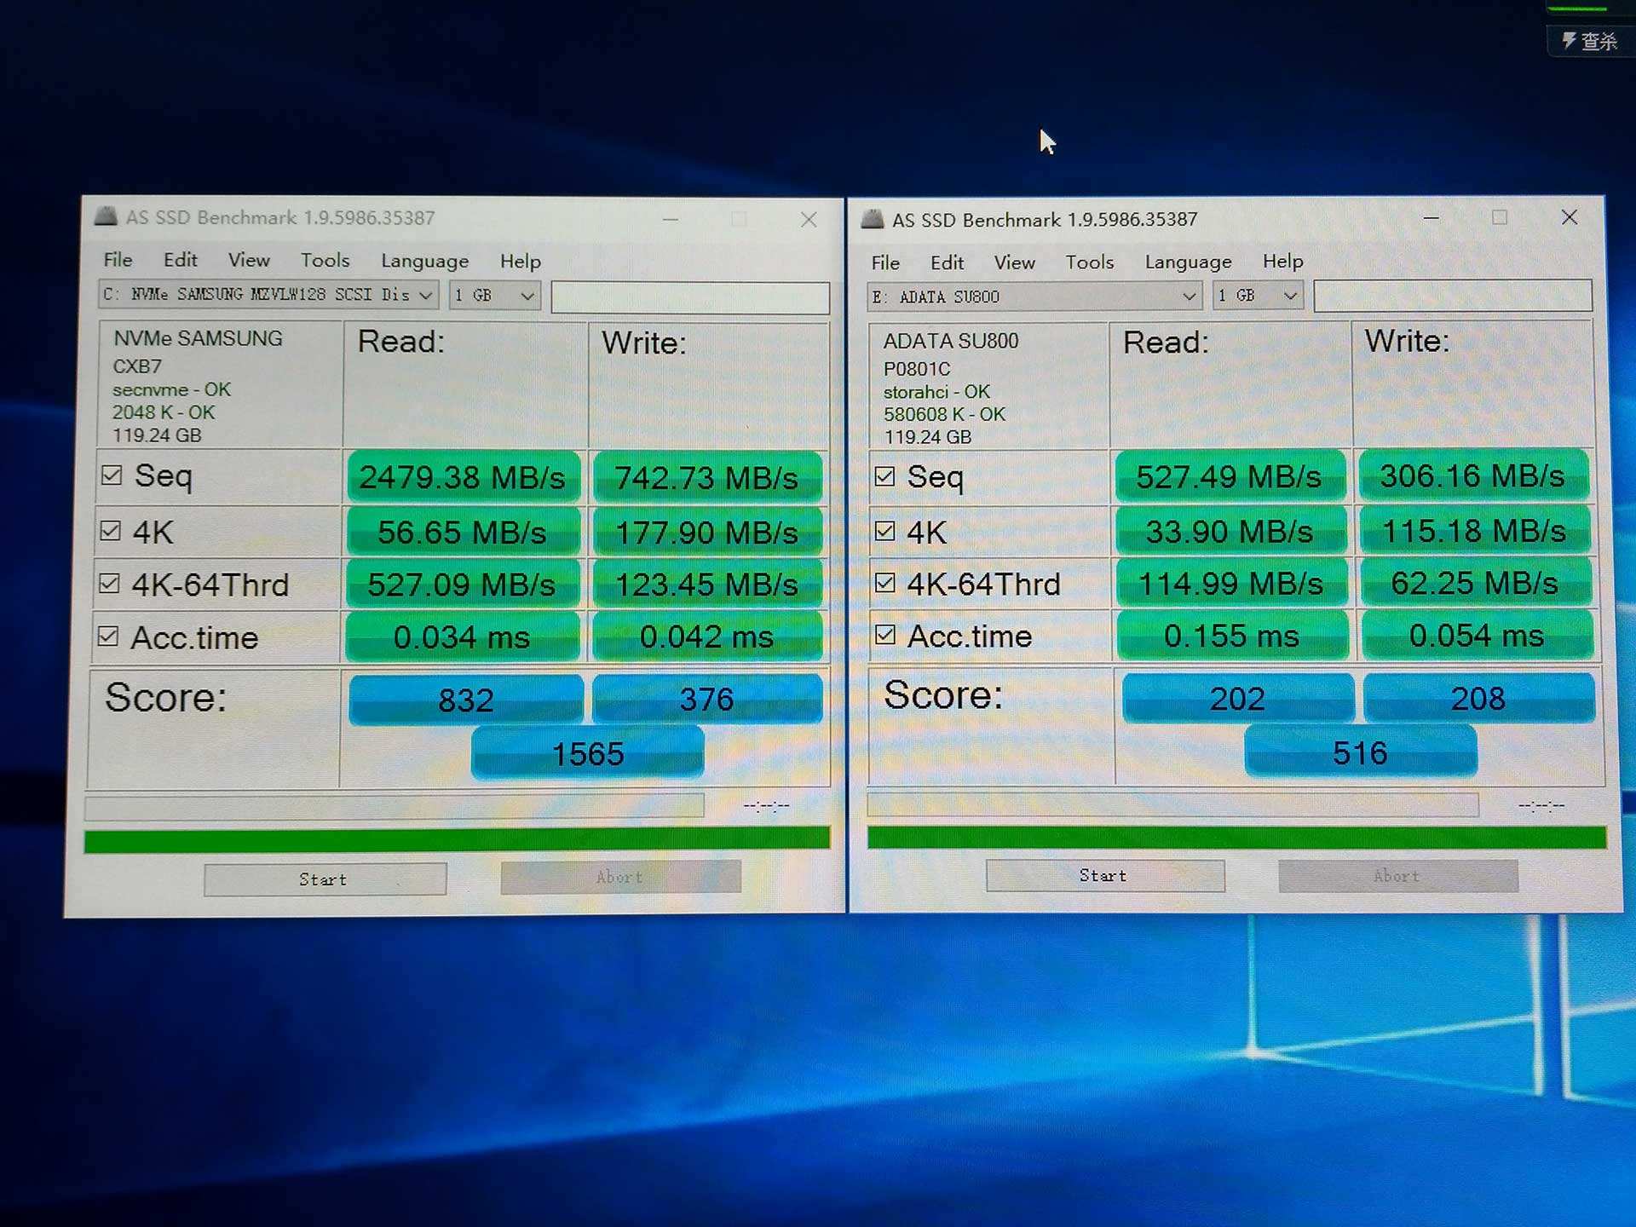
Task: Open the Tools menu in the left benchmark window
Action: tap(324, 260)
